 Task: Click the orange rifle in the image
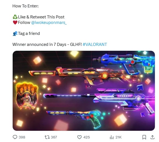point(84,75)
